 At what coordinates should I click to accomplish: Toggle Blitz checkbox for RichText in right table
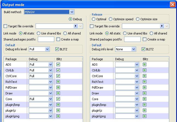tap(145, 82)
